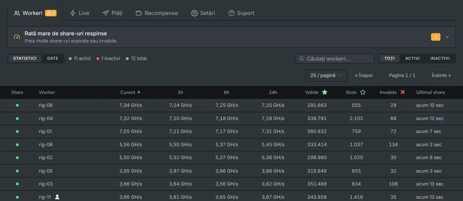Sort by the Curent column header
Image resolution: width=463 pixels, height=201 pixels.
pos(131,92)
